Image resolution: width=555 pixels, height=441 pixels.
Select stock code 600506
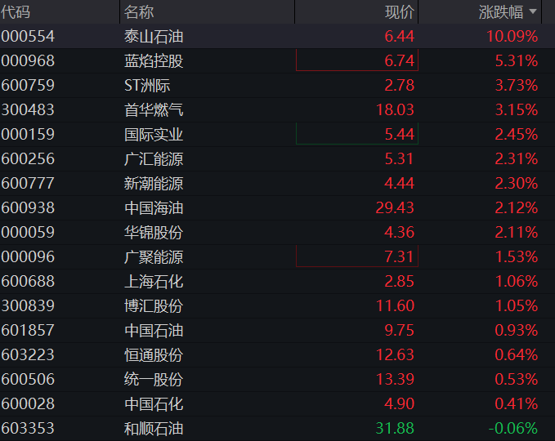tap(28, 380)
